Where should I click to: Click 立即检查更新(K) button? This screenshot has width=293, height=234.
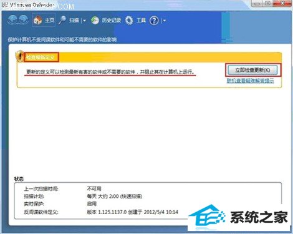[252, 70]
